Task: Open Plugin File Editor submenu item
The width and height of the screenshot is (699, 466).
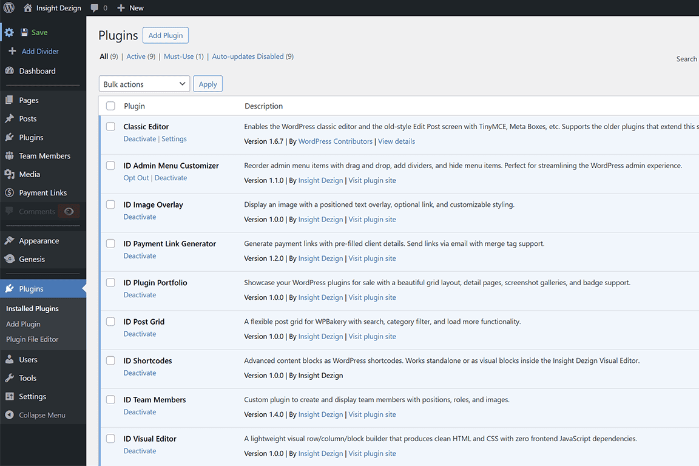Action: click(x=32, y=339)
